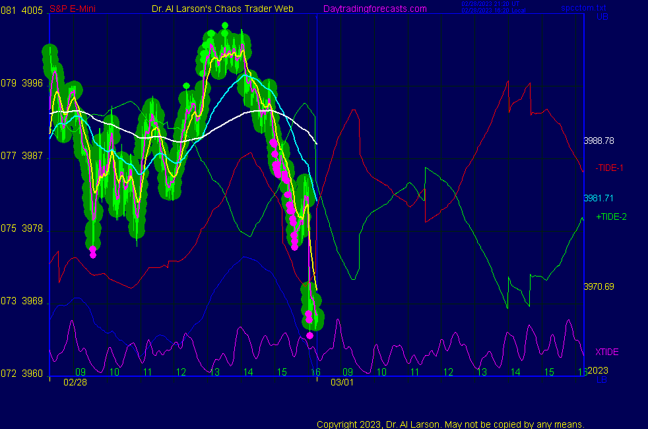Select the UB upper bound label

(x=602, y=17)
